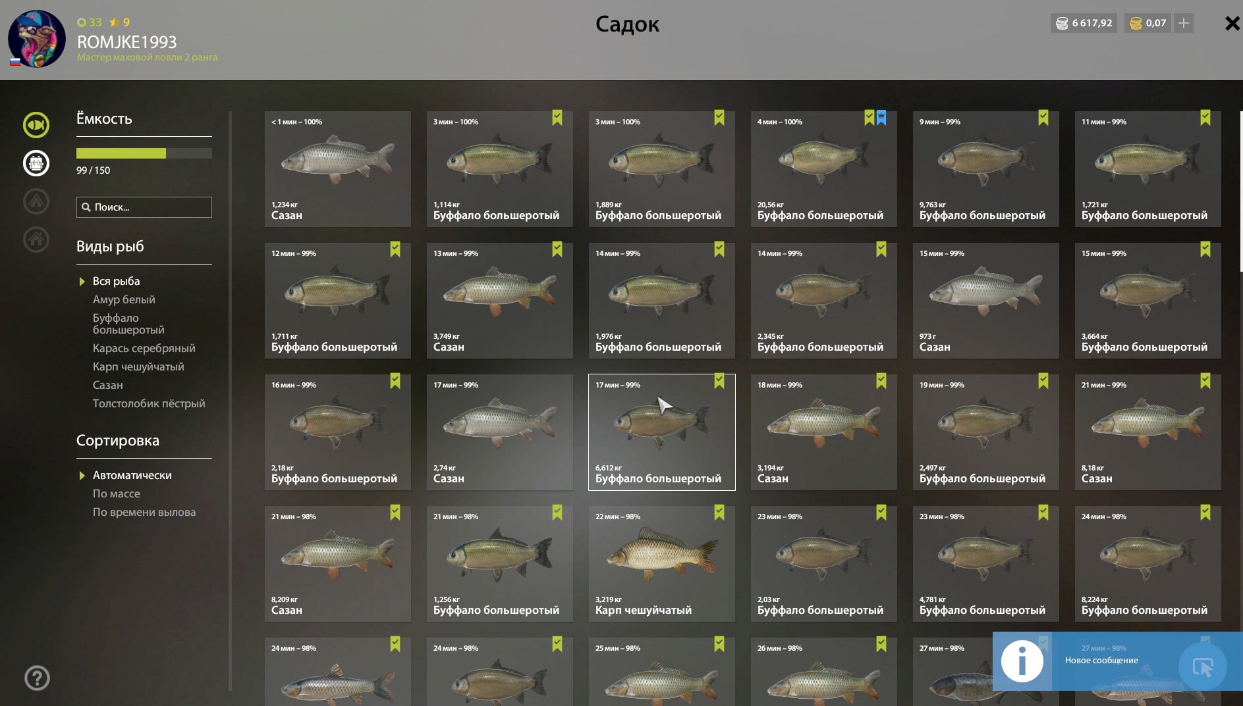Choose Автоматически sorting option
The width and height of the screenshot is (1243, 706).
132,475
